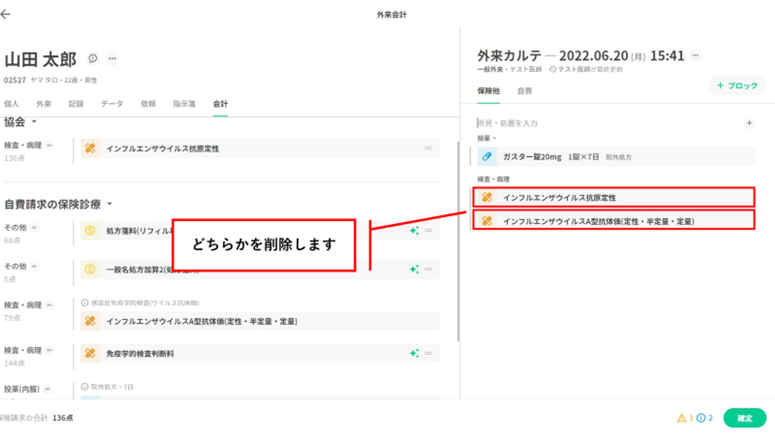Open the more options menu beside patient name
The width and height of the screenshot is (775, 436).
click(x=112, y=59)
